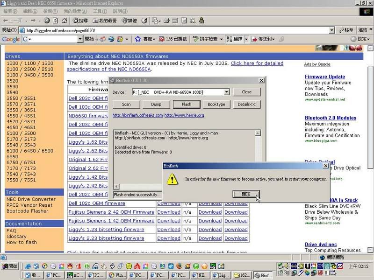
Task: Click the Discuss icon in browser toolbar
Action: click(x=184, y=21)
